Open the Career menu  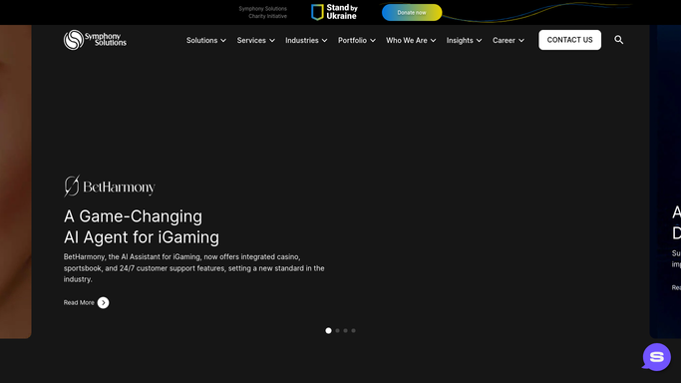click(509, 40)
